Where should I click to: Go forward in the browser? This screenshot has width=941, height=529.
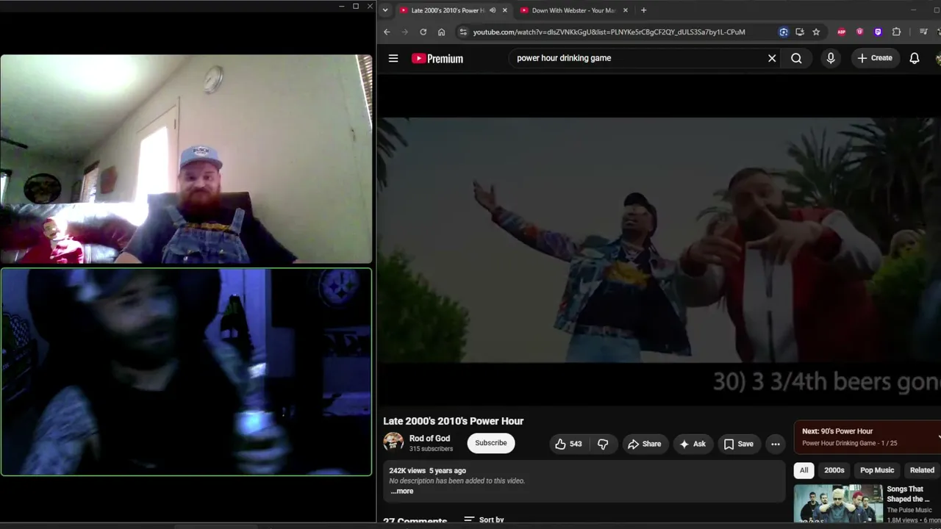coord(404,32)
